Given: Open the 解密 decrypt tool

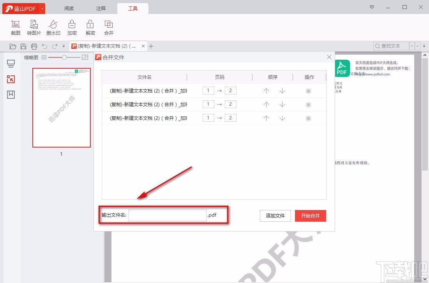Looking at the screenshot, I should 90,27.
